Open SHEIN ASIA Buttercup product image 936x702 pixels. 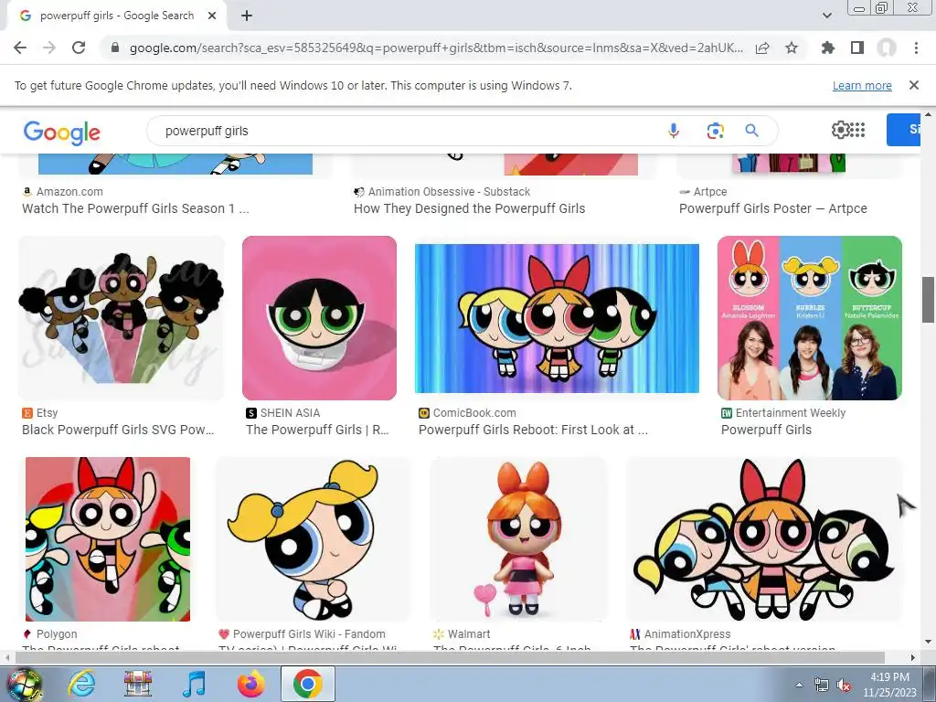[319, 318]
